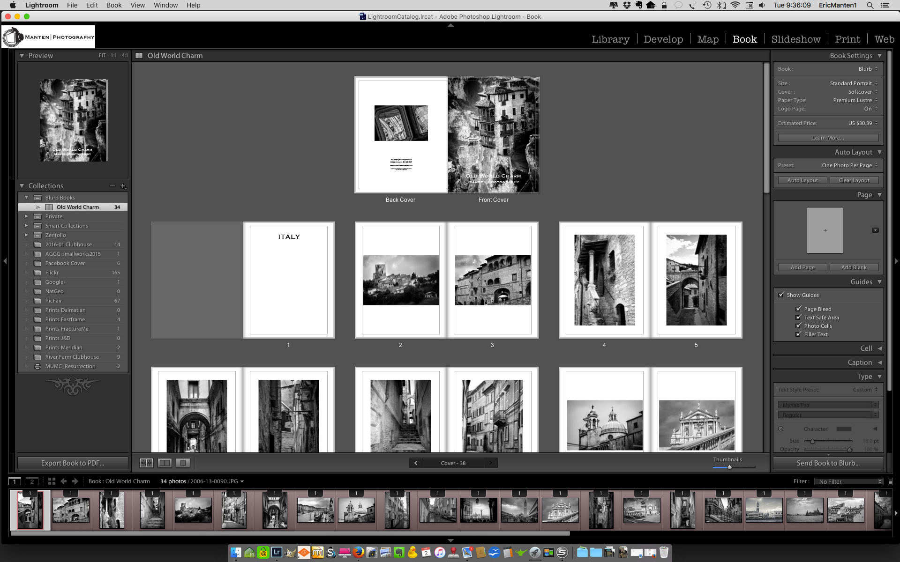Switch to the Develop module
Viewport: 900px width, 562px height.
(x=663, y=39)
